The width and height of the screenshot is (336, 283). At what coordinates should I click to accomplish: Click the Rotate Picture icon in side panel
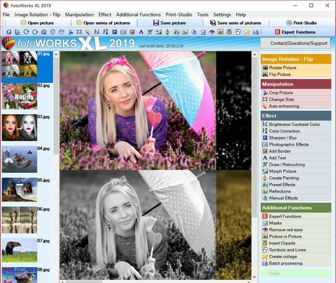pos(265,68)
